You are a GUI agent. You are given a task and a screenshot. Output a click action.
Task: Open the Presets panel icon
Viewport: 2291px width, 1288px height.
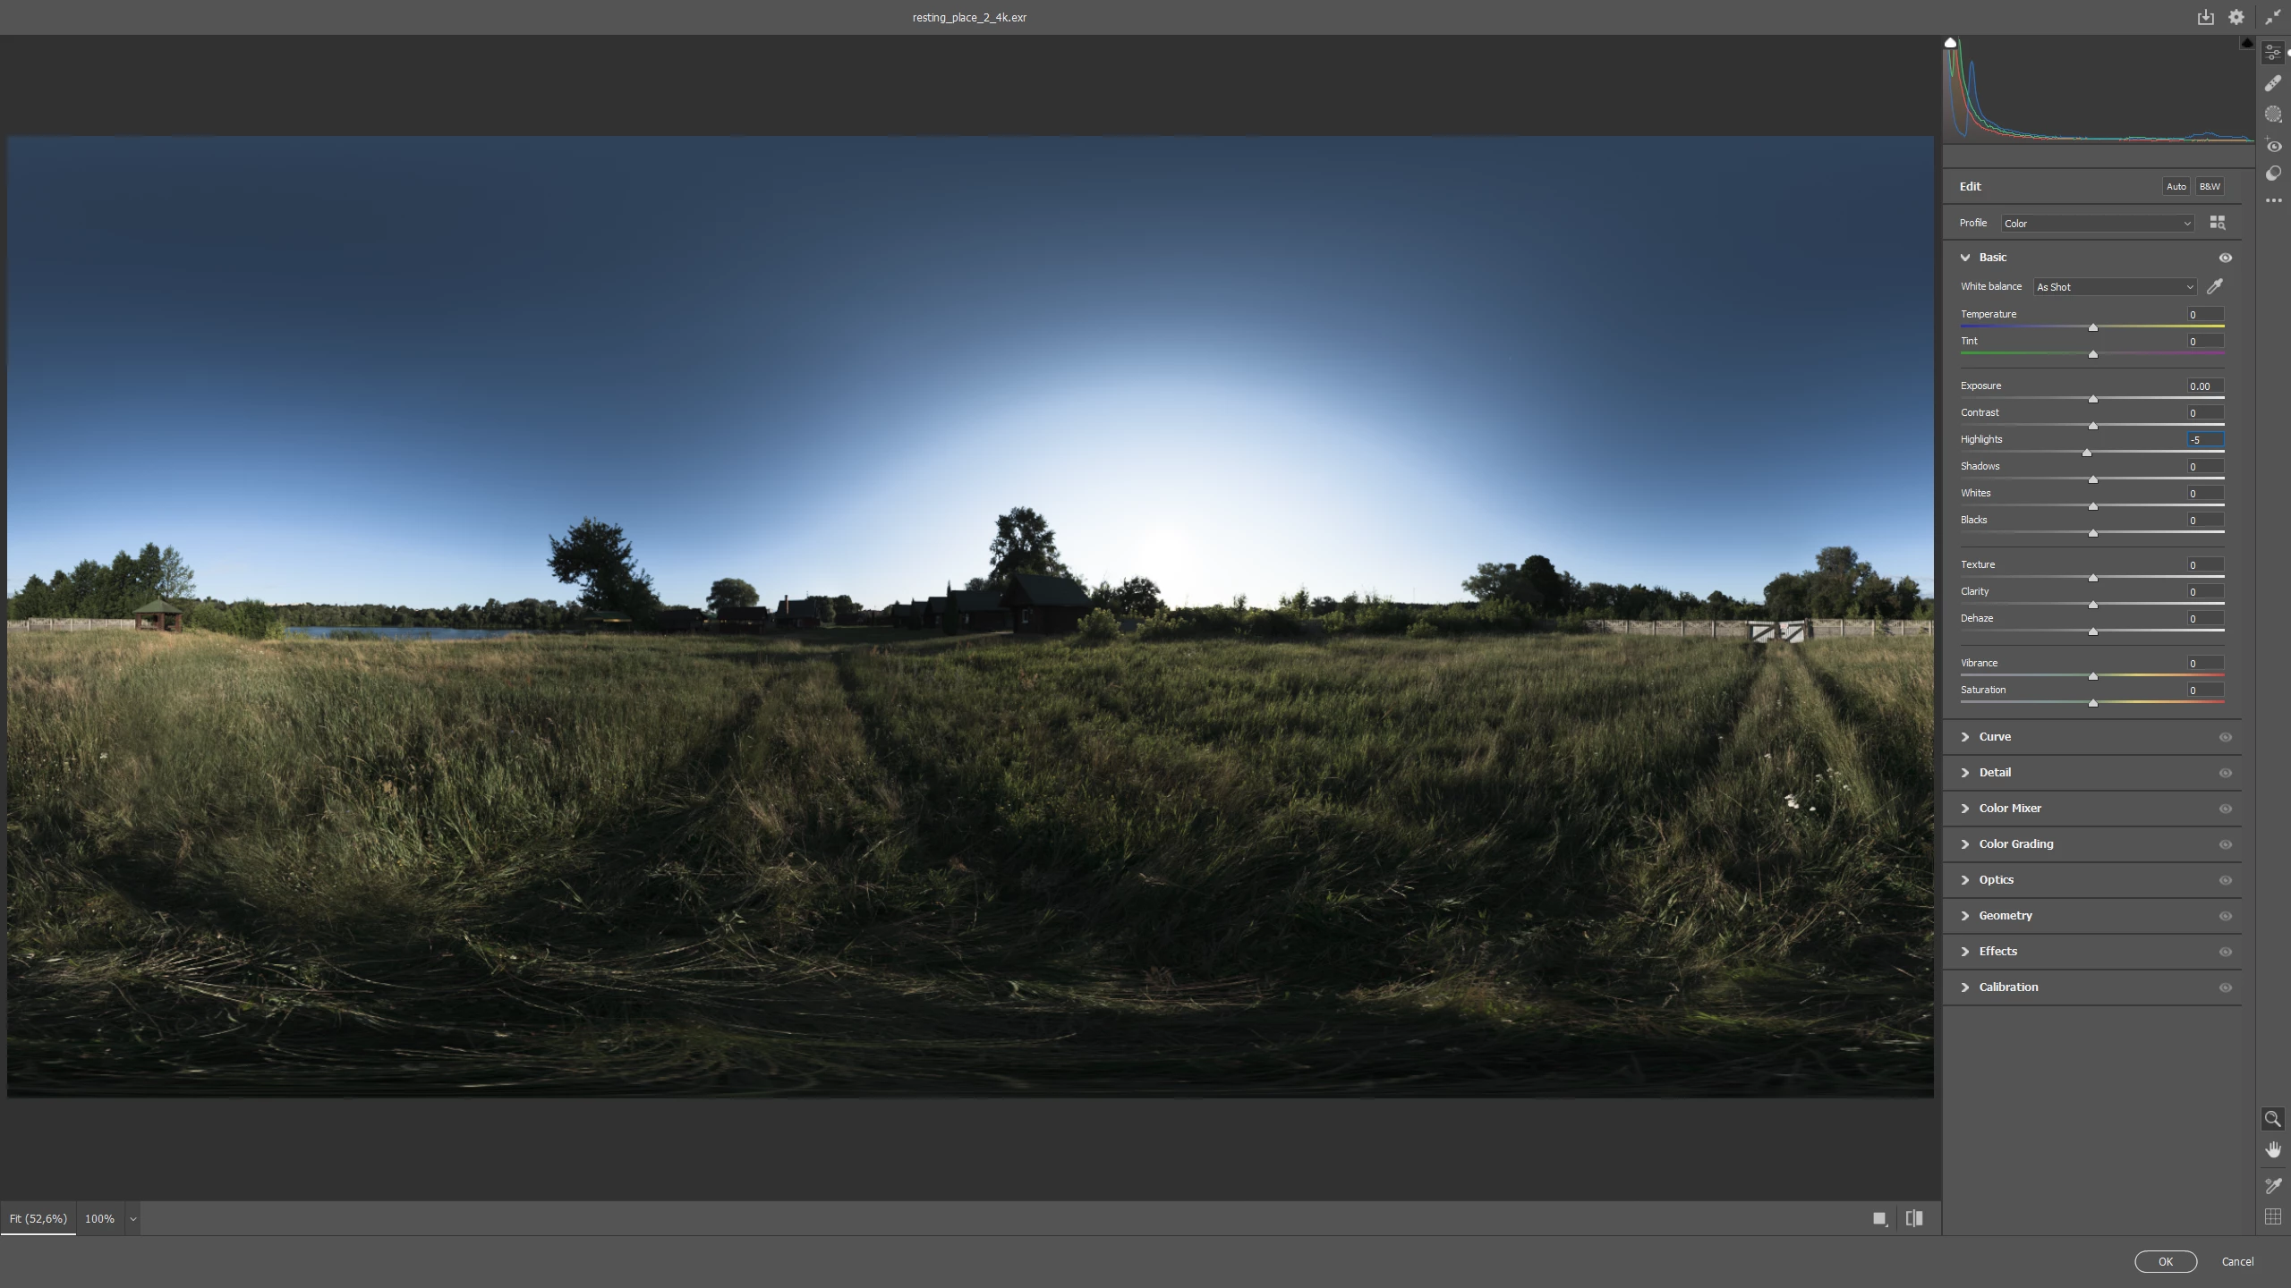point(2273,174)
